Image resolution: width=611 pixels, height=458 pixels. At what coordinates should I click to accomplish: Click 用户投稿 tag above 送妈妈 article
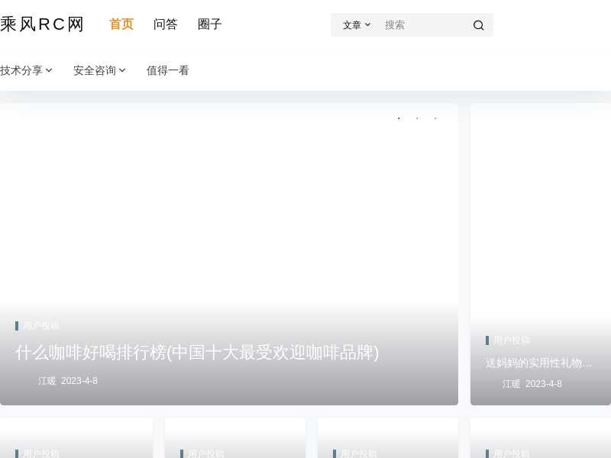511,340
